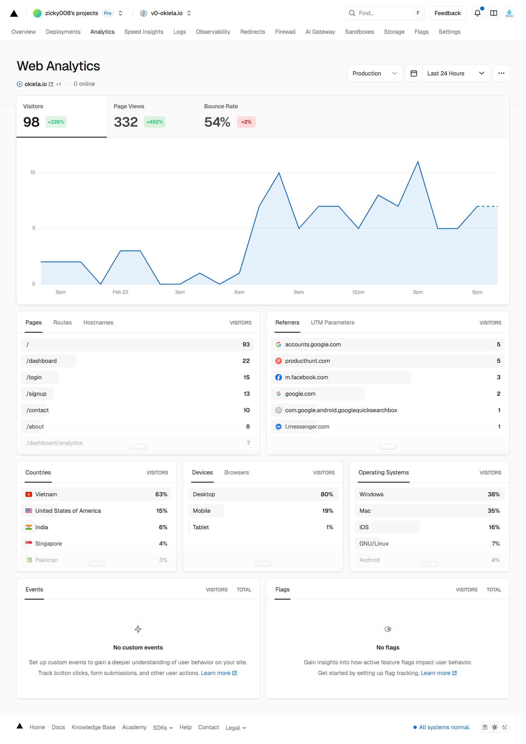
Task: Switch to light theme with sun toggle
Action: coord(495,727)
